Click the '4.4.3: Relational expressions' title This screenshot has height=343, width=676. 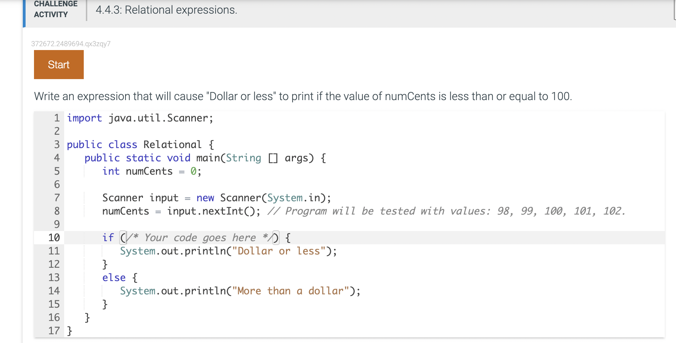tap(166, 10)
